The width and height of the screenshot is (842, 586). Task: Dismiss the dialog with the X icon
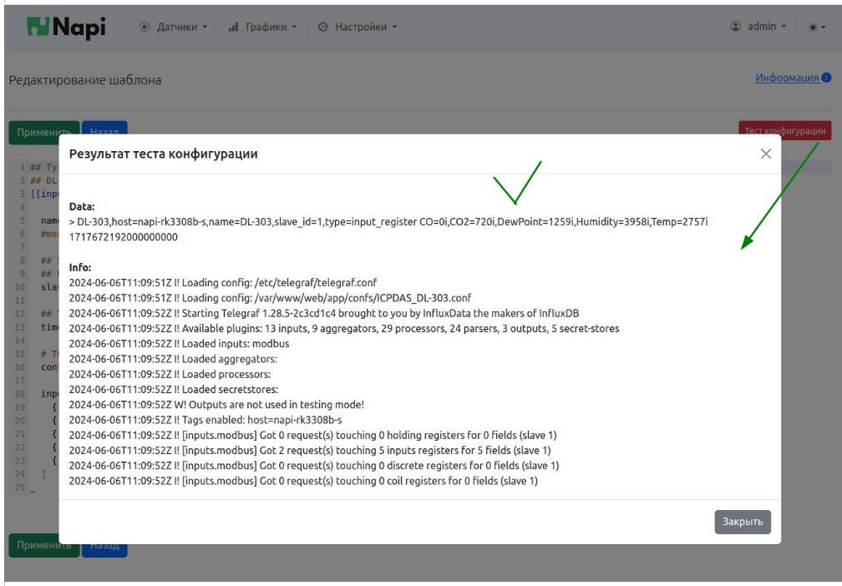[x=766, y=154]
